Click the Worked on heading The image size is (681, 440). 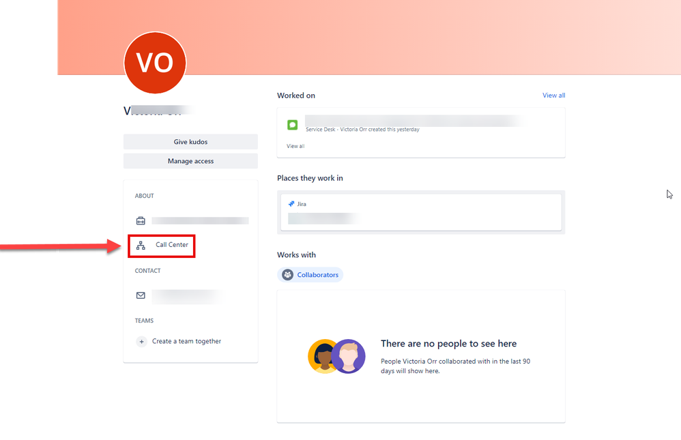(296, 96)
